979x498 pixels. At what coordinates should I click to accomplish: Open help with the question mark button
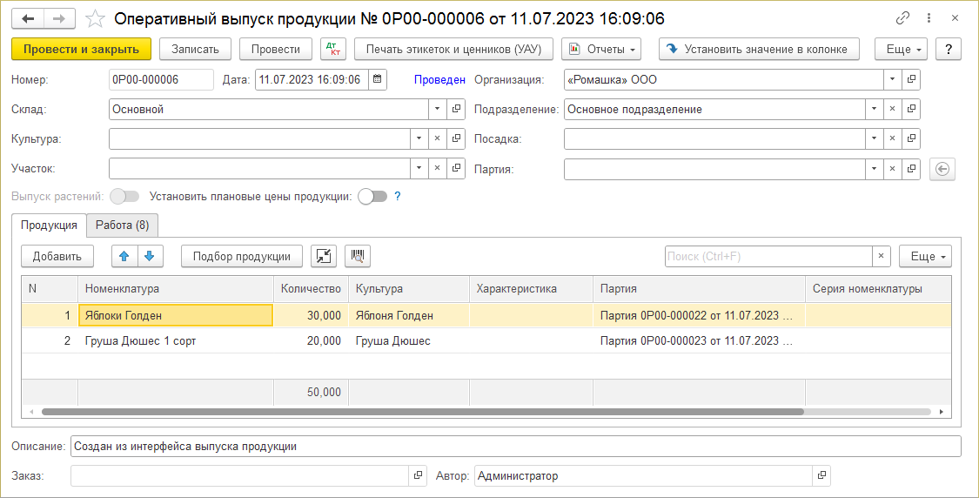point(949,50)
